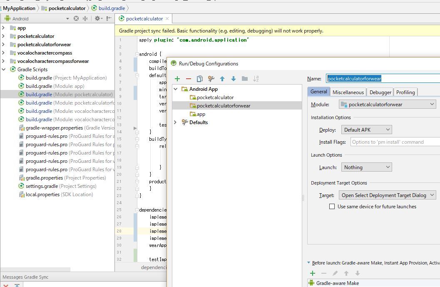Move configuration up with blue arrow
This screenshot has height=287, width=440.
click(222, 79)
